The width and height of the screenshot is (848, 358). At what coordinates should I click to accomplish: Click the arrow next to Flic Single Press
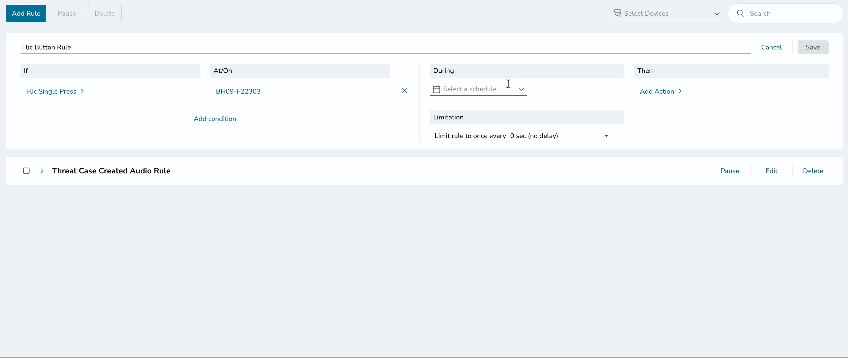pyautogui.click(x=82, y=91)
